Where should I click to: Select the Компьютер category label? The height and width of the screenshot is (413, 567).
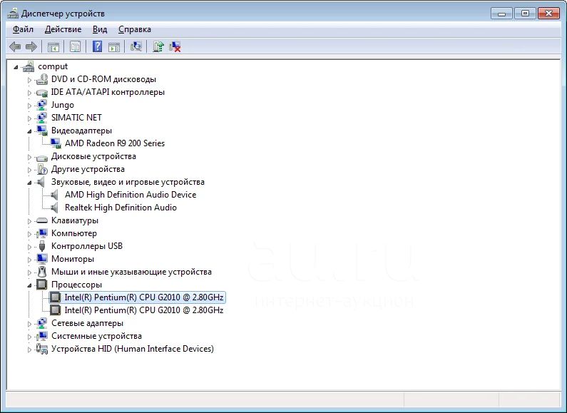[x=74, y=233]
